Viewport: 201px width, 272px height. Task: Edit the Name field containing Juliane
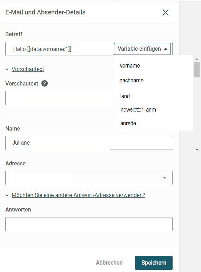pos(89,143)
